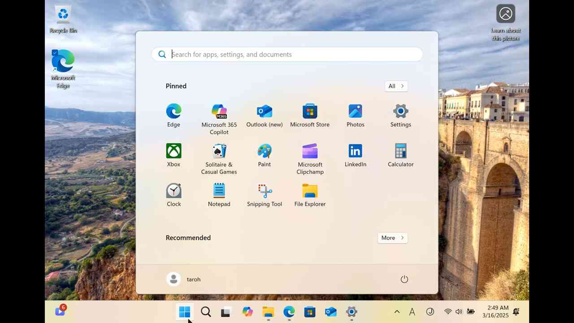This screenshot has width=574, height=323.
Task: Launch LinkedIn pinned app
Action: 355,155
